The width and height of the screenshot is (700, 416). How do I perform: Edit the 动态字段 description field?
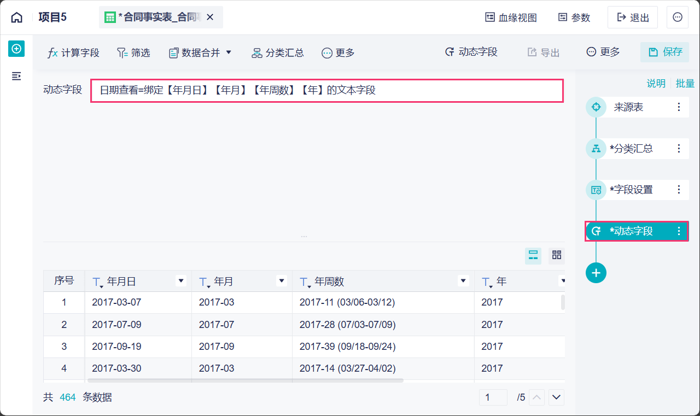click(x=327, y=91)
